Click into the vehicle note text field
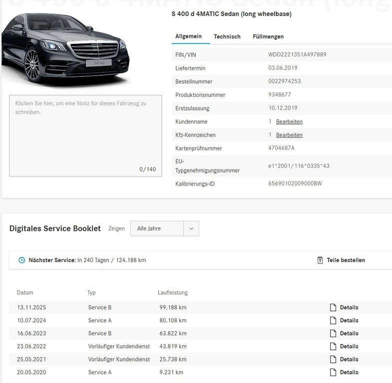392x383 pixels. pos(85,135)
